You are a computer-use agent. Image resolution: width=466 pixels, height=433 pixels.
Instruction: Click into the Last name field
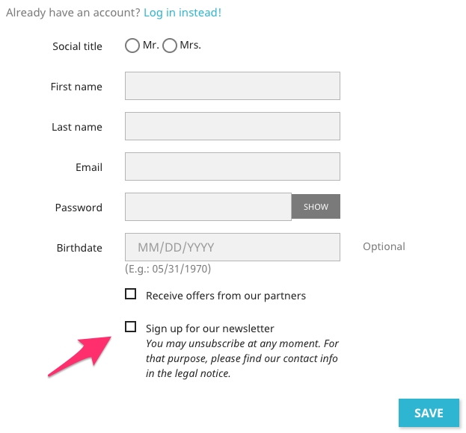(233, 126)
